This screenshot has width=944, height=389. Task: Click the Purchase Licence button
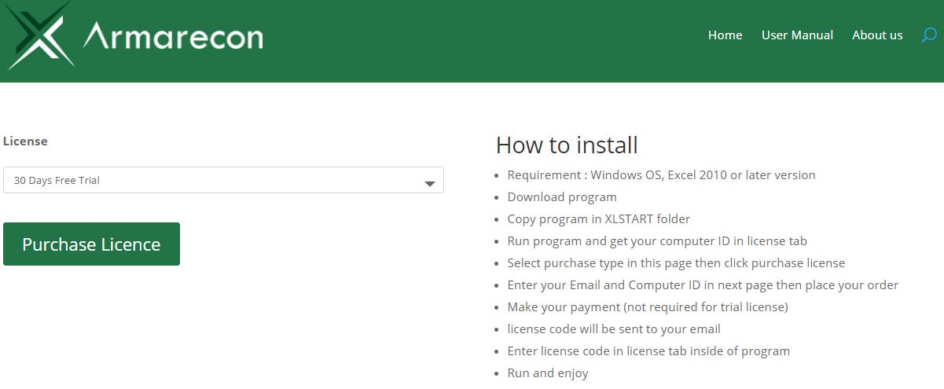(91, 244)
